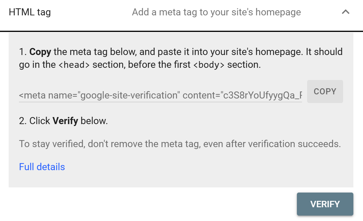Open the Full details link
Image resolution: width=363 pixels, height=221 pixels.
(42, 167)
